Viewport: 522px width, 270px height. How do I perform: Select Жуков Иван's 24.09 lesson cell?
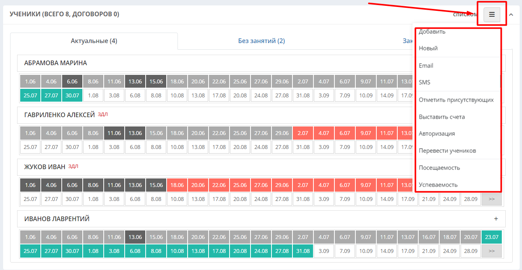[x=450, y=199]
